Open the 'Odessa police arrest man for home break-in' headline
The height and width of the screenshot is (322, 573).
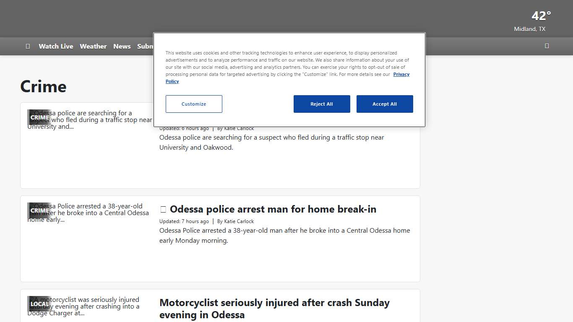click(273, 209)
